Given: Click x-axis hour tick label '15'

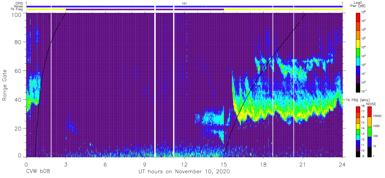Looking at the screenshot, I should point(224,164).
